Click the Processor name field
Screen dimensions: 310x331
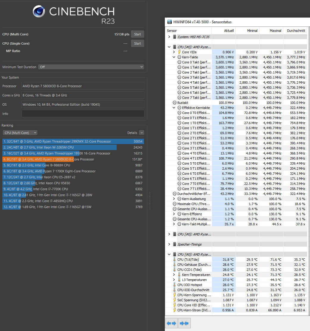coord(83,86)
